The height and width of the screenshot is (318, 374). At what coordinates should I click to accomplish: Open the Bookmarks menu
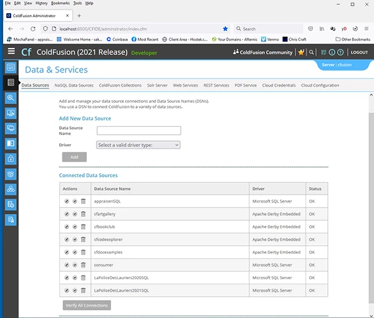pyautogui.click(x=60, y=3)
